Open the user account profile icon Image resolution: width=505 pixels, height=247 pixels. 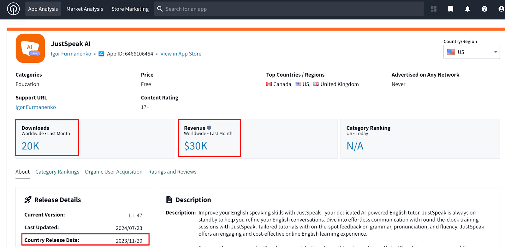coord(501,9)
